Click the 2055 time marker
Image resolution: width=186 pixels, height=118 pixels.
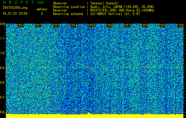91,25
